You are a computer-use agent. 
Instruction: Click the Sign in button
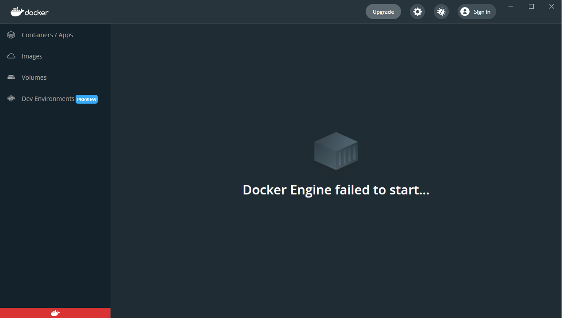(477, 12)
